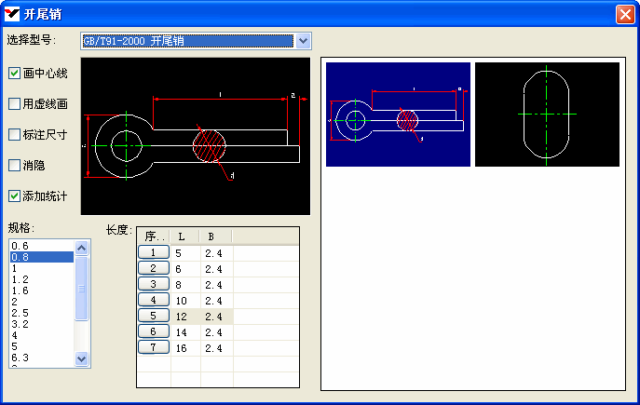Select the L value 10 cell

(185, 301)
